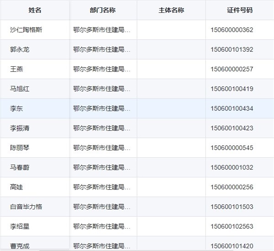The width and height of the screenshot is (274, 251).
Task: Click the 姓名 column header
Action: pyautogui.click(x=35, y=10)
